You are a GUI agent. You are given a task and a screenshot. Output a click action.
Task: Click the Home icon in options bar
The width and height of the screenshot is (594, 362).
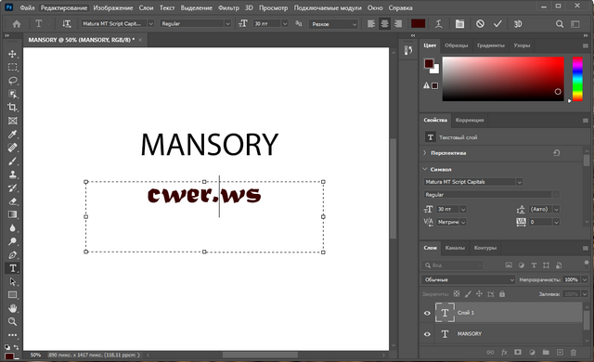tap(17, 24)
